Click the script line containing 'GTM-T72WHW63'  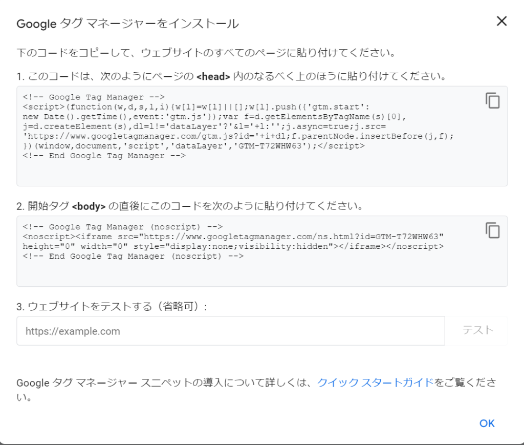coord(193,146)
